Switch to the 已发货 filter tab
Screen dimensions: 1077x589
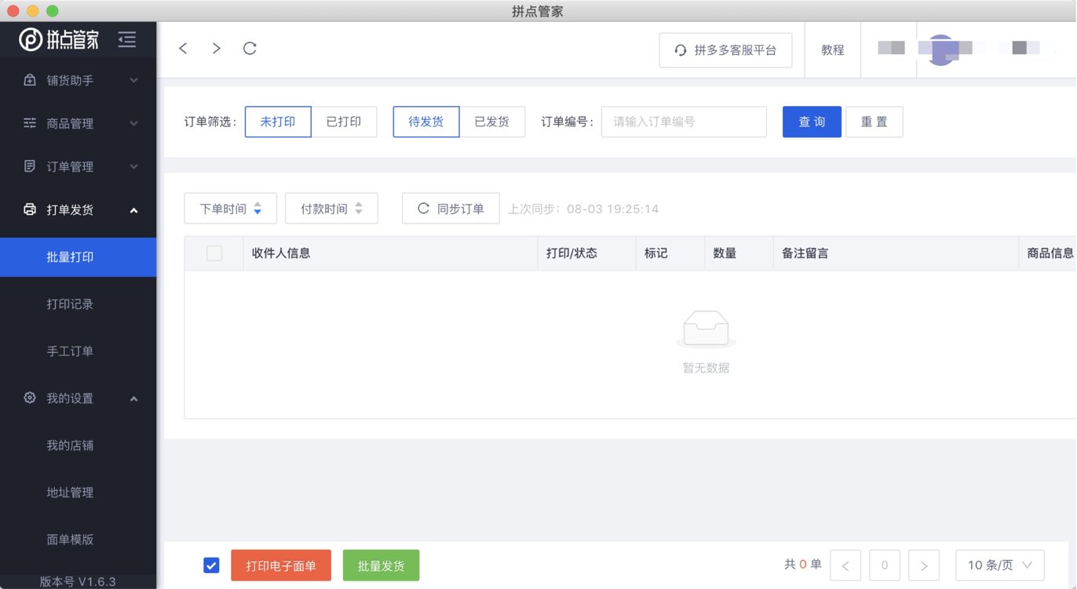pos(493,122)
